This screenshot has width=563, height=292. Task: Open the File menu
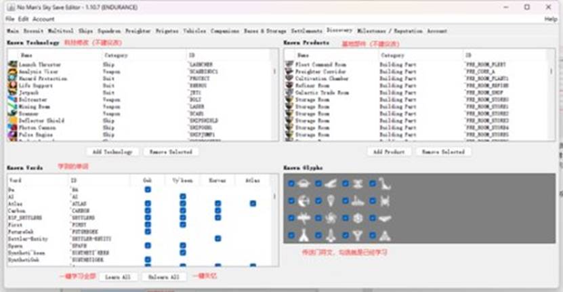10,19
